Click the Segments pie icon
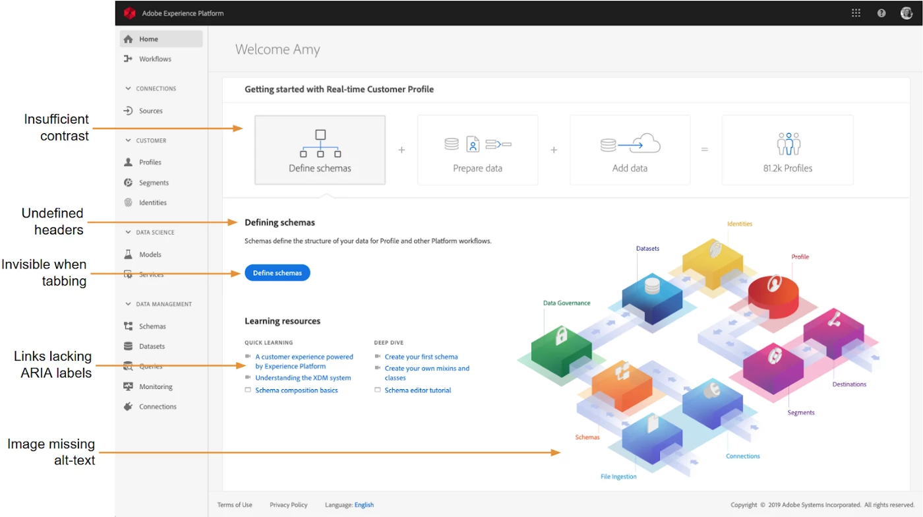The width and height of the screenshot is (923, 517). (x=129, y=183)
